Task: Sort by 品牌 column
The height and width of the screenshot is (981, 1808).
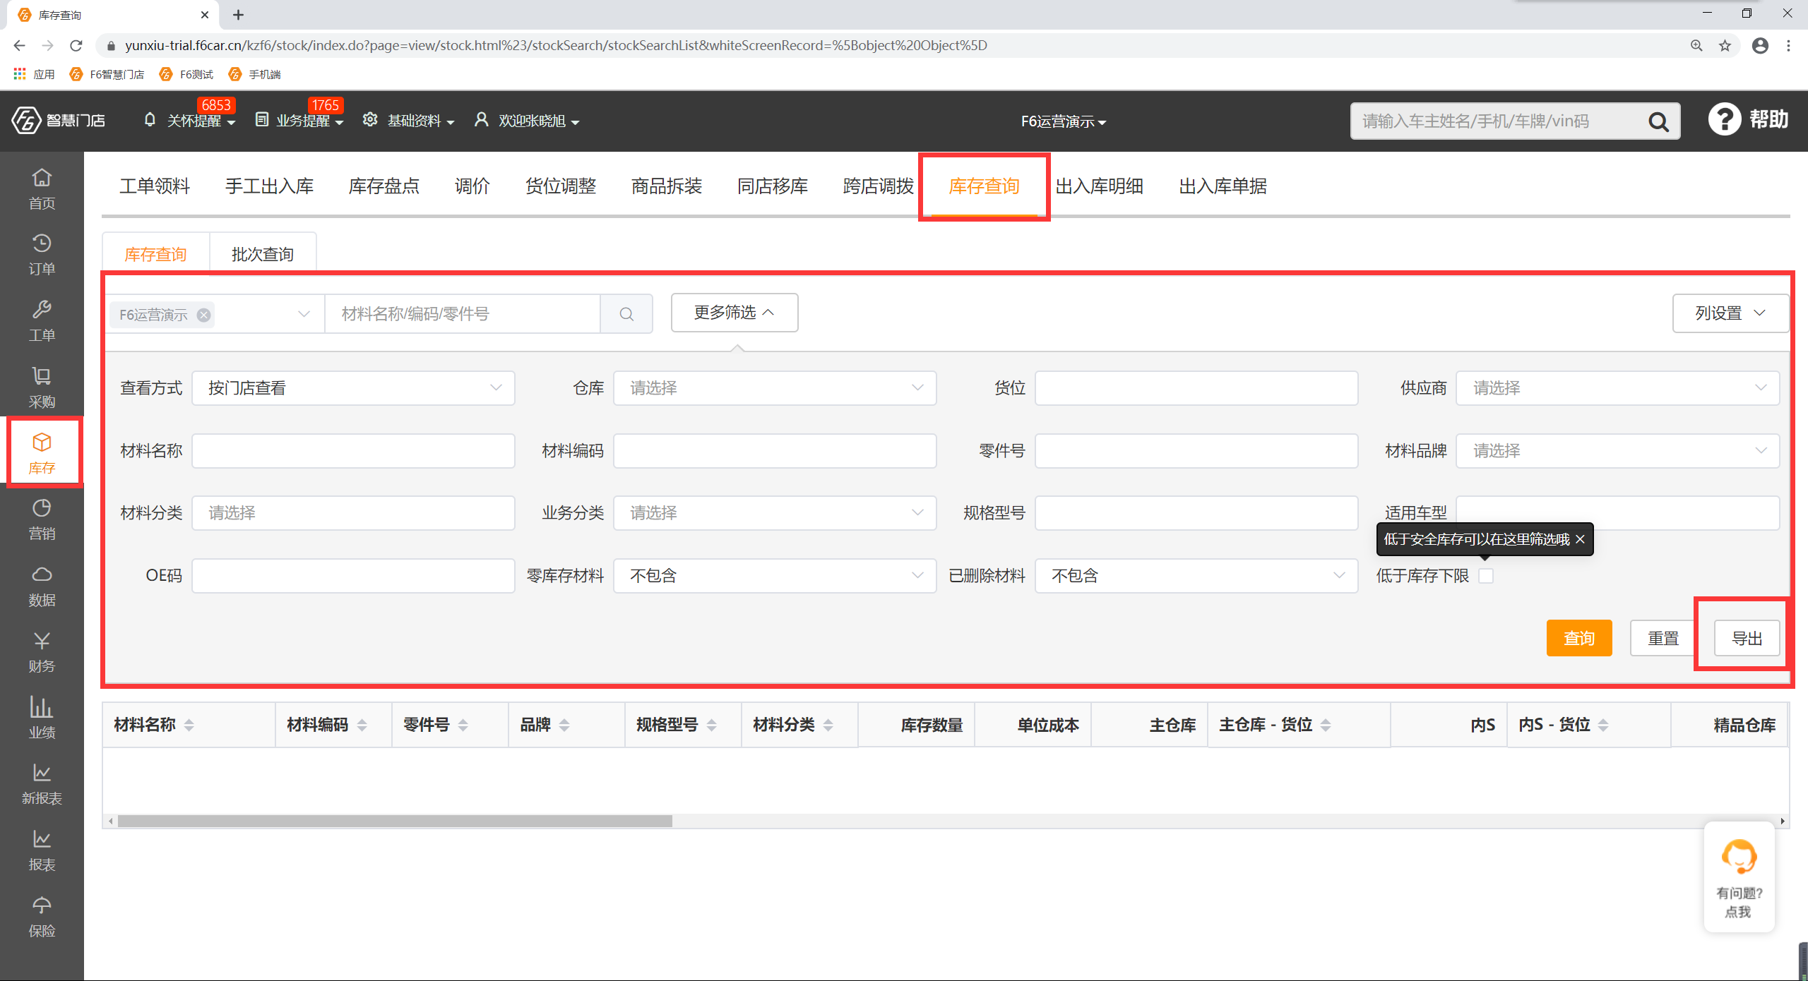Action: [564, 725]
